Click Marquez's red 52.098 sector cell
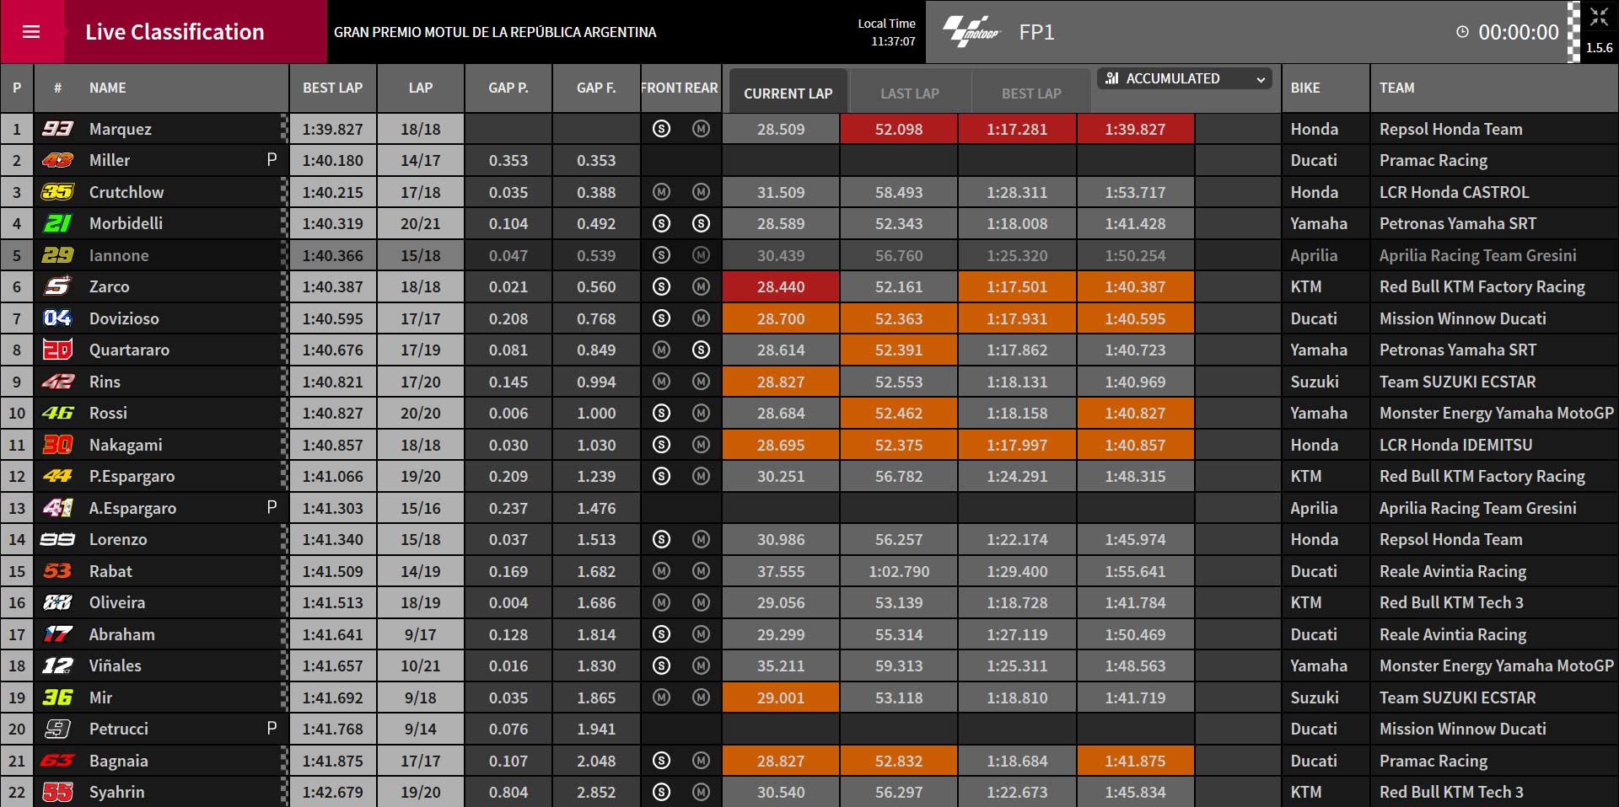This screenshot has height=807, width=1619. (899, 129)
